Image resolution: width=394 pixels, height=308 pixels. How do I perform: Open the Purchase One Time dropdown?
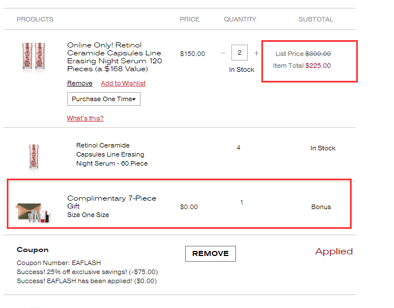click(104, 99)
